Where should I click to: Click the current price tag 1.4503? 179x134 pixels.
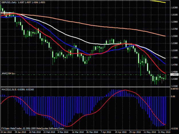point(174,75)
